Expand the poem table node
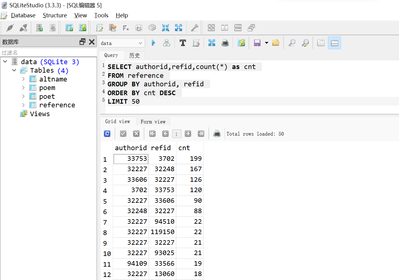 pyautogui.click(x=23, y=88)
